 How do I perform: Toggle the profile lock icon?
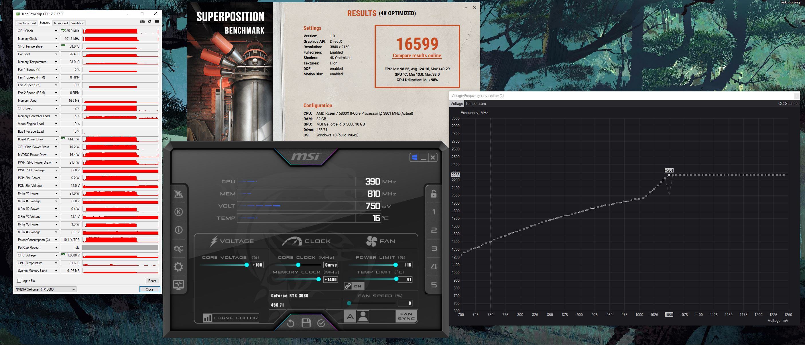[x=434, y=194]
